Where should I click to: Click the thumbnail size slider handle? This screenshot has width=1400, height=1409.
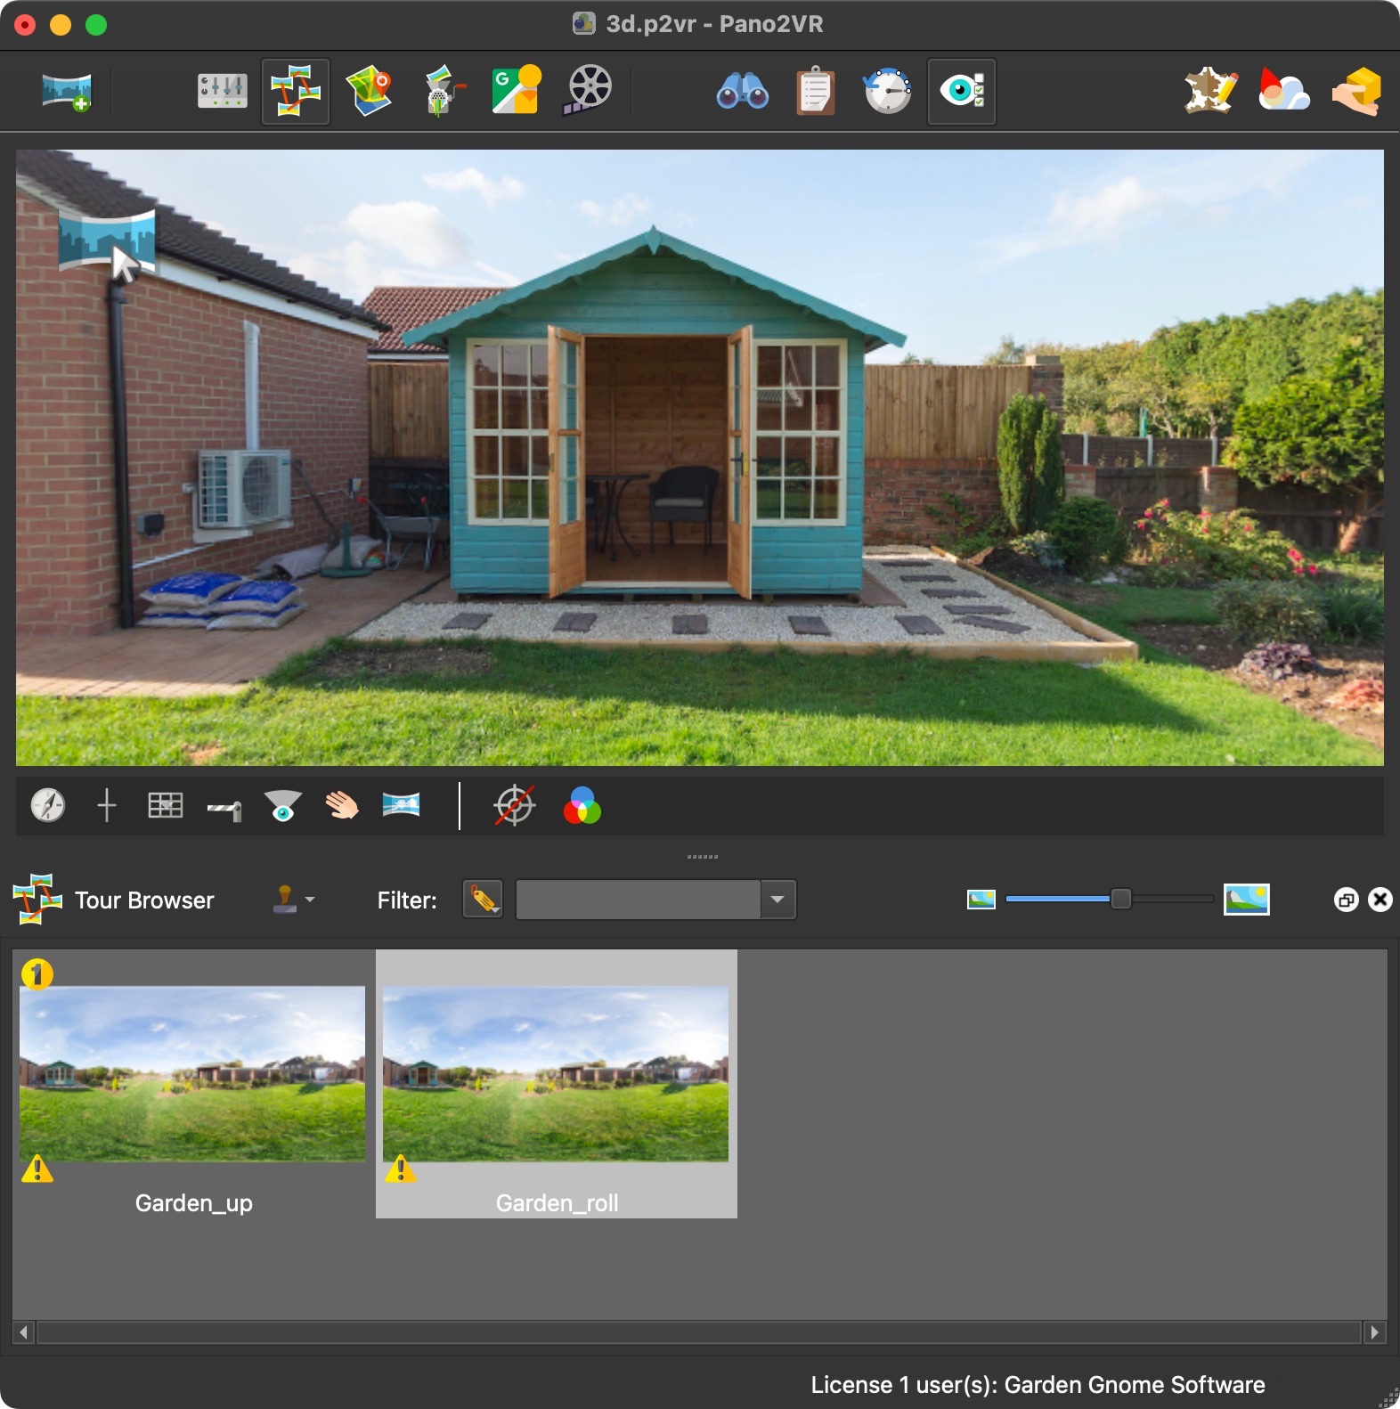[1120, 900]
